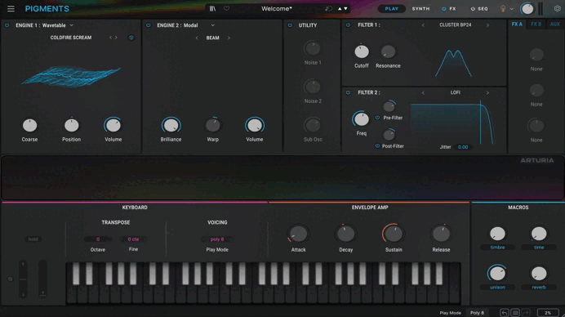Image resolution: width=565 pixels, height=317 pixels.
Task: Open the preset browser library icon
Action: [212, 8]
